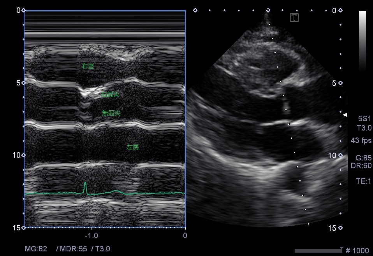
Task: Click the white focus triangle marker at right depth scale
Action: pos(345,115)
